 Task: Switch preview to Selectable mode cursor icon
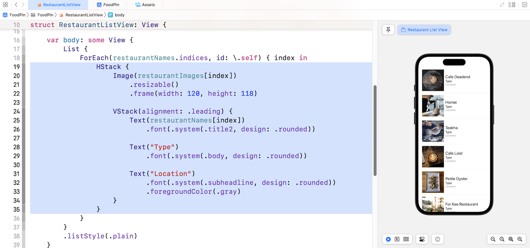click(397, 239)
